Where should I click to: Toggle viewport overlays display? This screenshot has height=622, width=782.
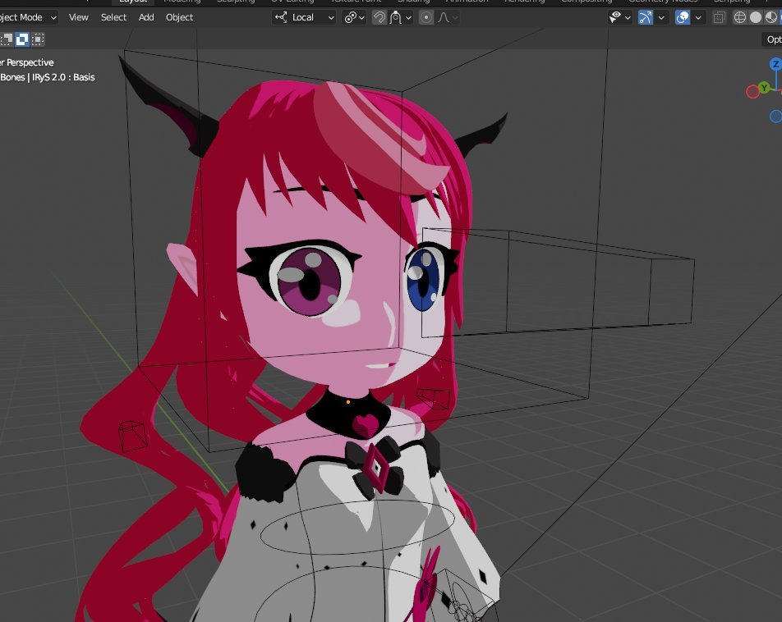683,17
